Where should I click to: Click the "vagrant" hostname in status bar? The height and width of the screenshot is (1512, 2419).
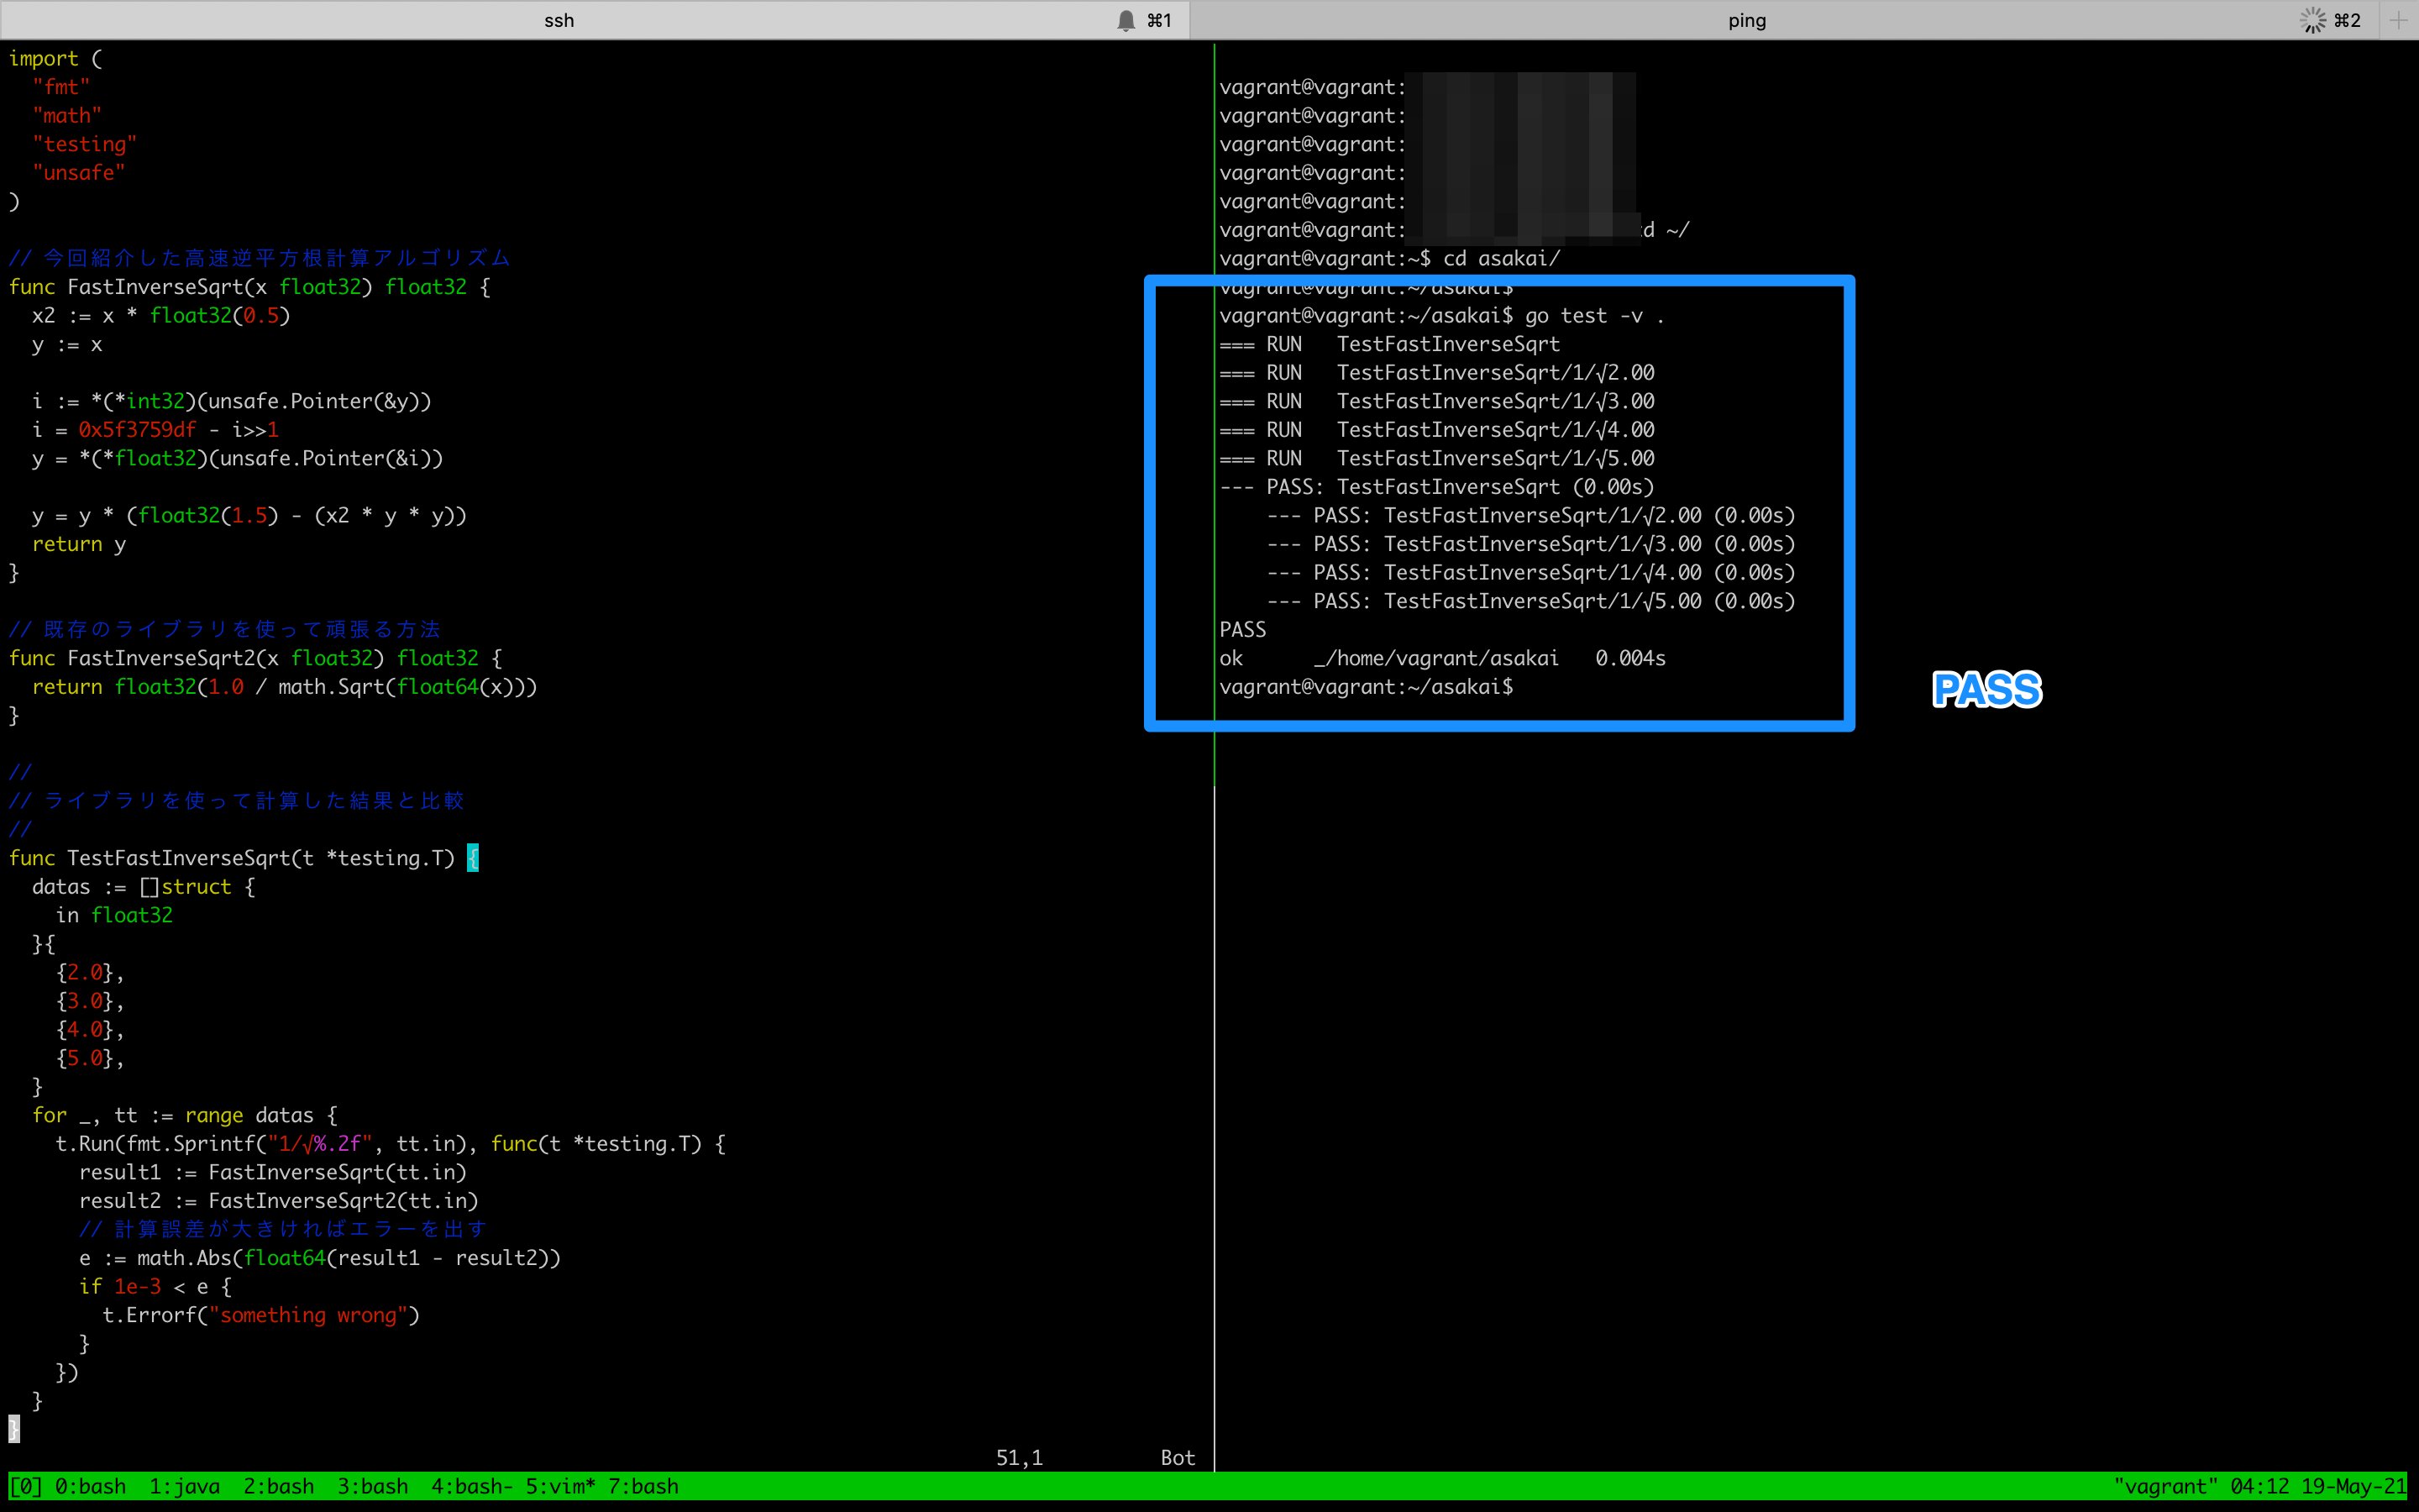coord(2165,1486)
